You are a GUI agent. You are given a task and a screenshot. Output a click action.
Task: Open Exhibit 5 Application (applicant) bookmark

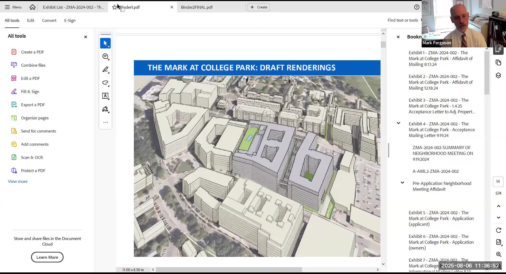pos(441,218)
